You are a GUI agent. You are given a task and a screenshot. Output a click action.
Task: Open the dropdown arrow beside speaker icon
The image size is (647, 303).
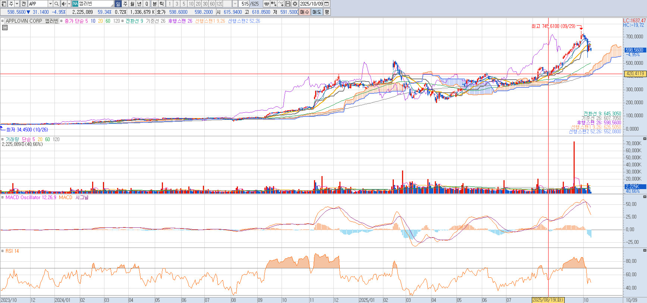tap(69, 4)
